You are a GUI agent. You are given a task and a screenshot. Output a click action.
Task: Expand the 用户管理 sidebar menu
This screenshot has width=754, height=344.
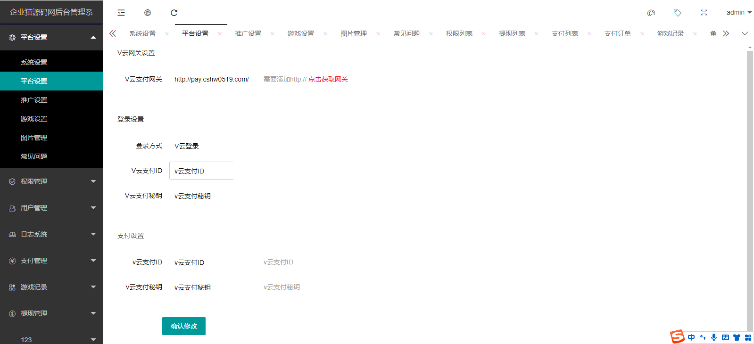pos(51,208)
